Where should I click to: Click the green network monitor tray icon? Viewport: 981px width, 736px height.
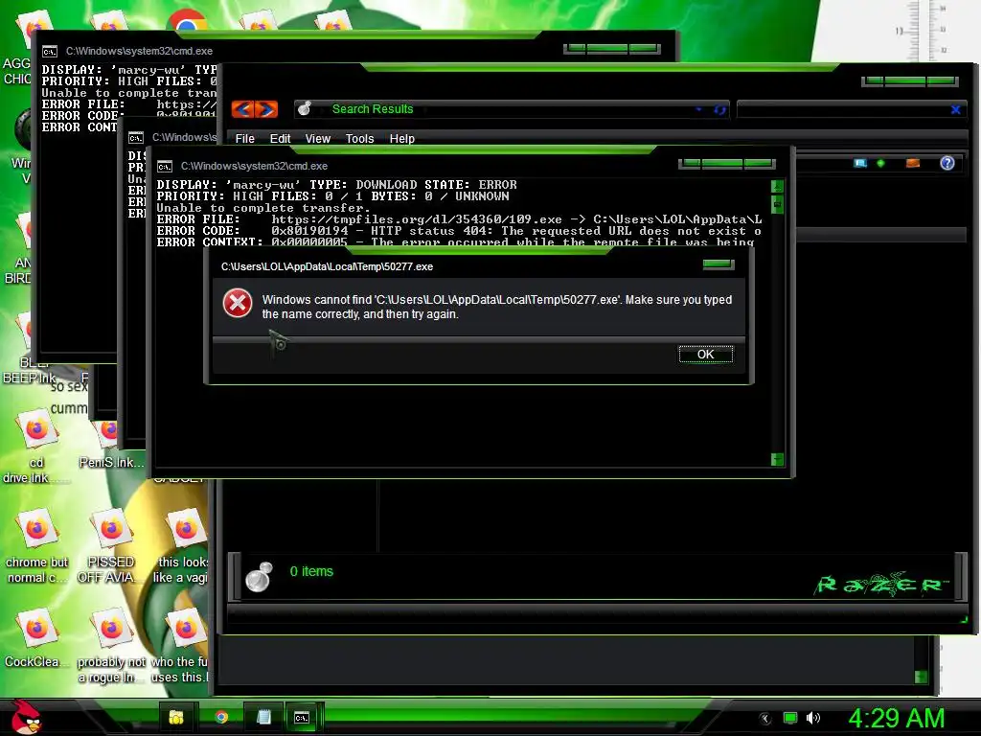(790, 719)
